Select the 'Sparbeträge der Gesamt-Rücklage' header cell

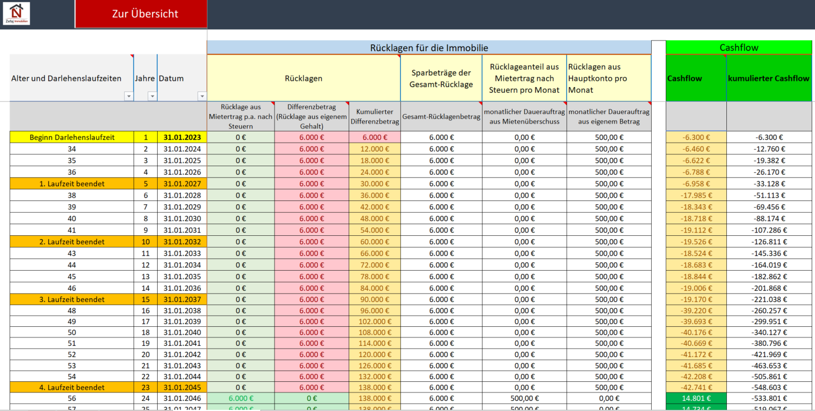pyautogui.click(x=441, y=79)
